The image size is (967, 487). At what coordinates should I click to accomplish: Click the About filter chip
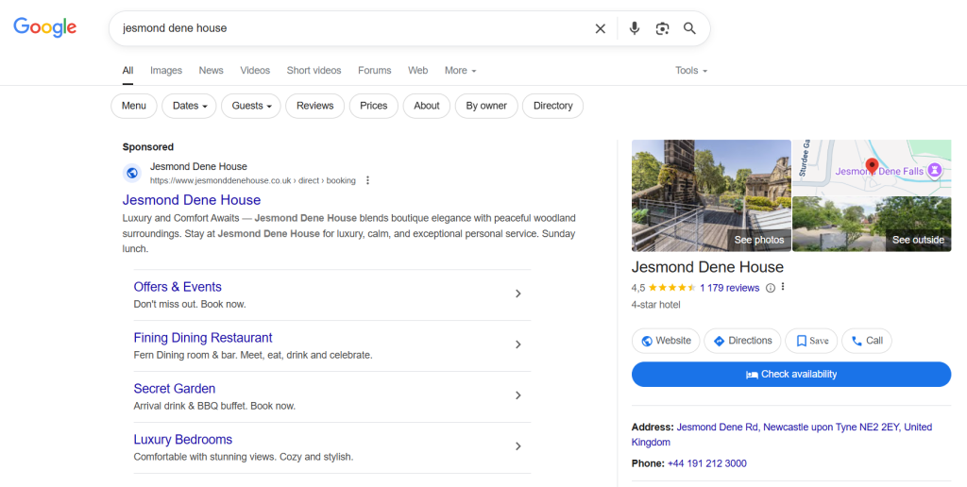427,106
